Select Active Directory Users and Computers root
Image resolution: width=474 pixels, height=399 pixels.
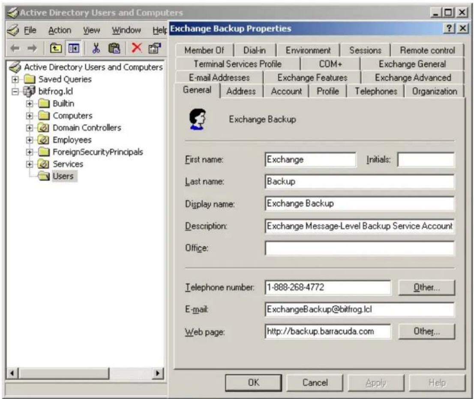93,67
